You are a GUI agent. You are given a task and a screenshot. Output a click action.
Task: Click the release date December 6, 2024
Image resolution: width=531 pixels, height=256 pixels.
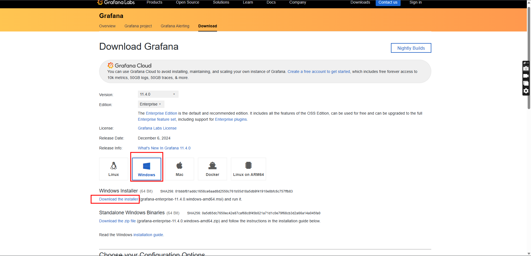click(154, 138)
